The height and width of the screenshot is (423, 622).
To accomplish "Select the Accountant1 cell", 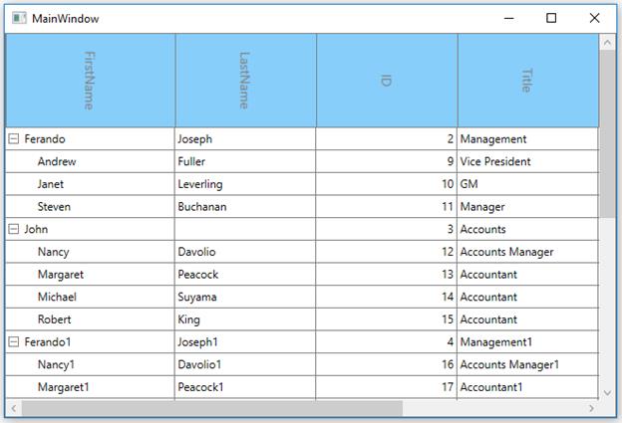I will coord(527,387).
